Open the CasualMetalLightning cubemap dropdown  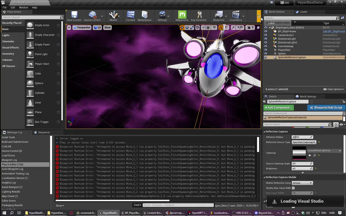tap(324, 151)
